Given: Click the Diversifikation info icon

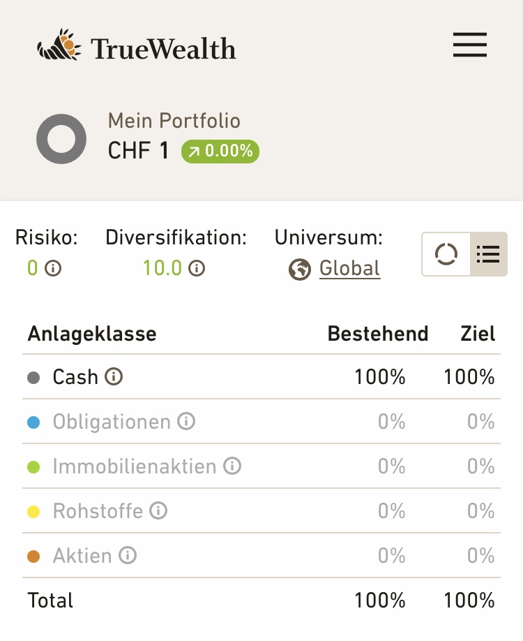Looking at the screenshot, I should pyautogui.click(x=197, y=268).
